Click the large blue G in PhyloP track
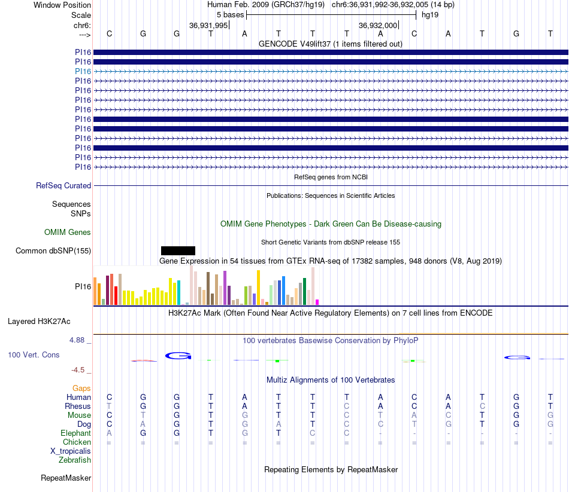Viewport: 569px width, 492px height. point(178,356)
